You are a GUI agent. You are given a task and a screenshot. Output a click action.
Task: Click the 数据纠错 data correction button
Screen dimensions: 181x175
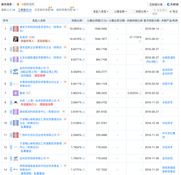[156, 4]
